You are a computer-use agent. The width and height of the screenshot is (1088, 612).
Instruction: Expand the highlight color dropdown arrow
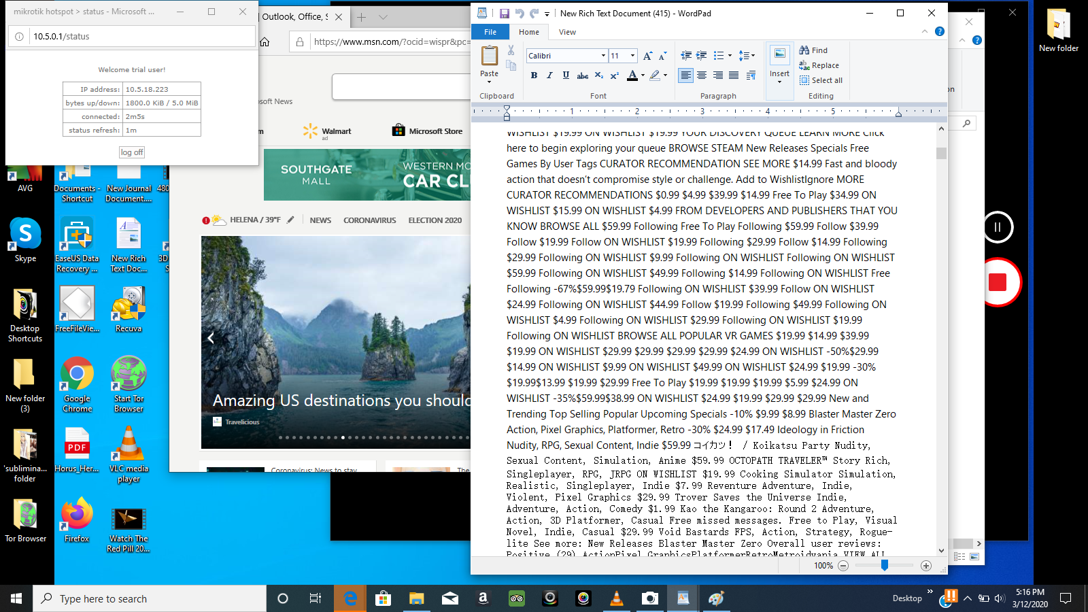pos(665,75)
